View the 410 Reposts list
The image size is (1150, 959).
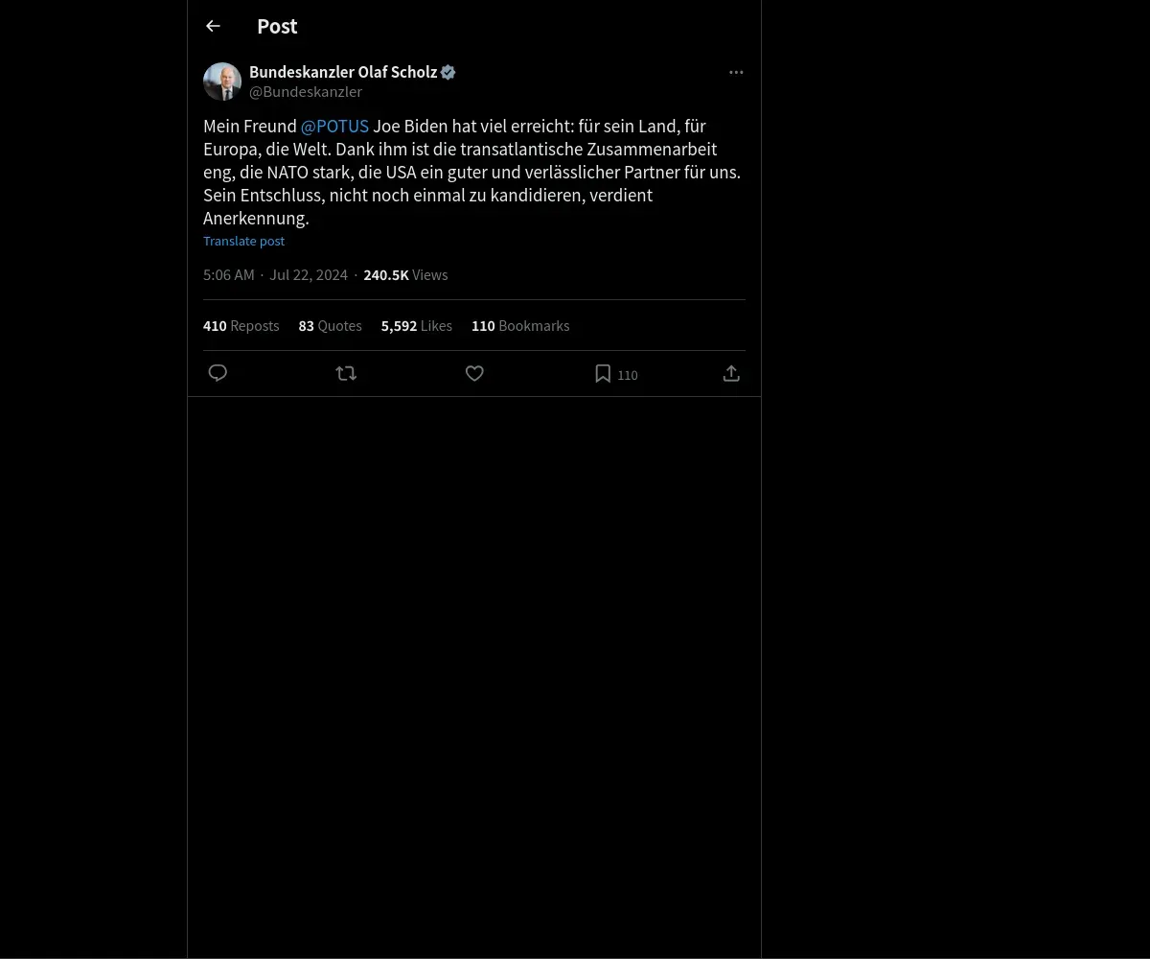[x=241, y=326]
